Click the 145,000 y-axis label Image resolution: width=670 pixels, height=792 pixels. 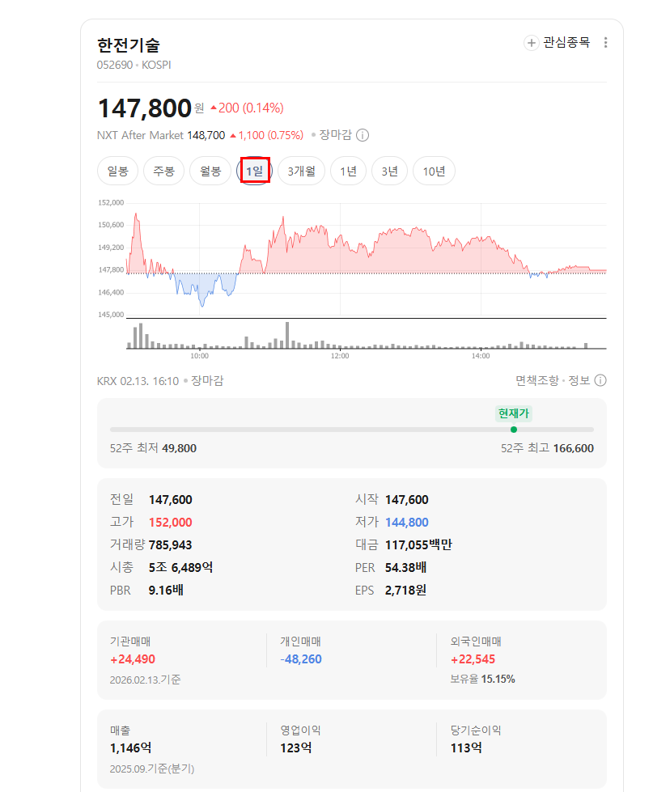[111, 315]
